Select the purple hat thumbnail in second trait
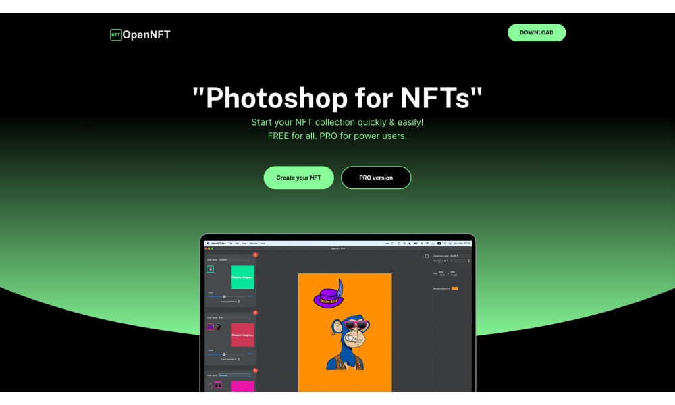This screenshot has height=405, width=675. coord(210,327)
